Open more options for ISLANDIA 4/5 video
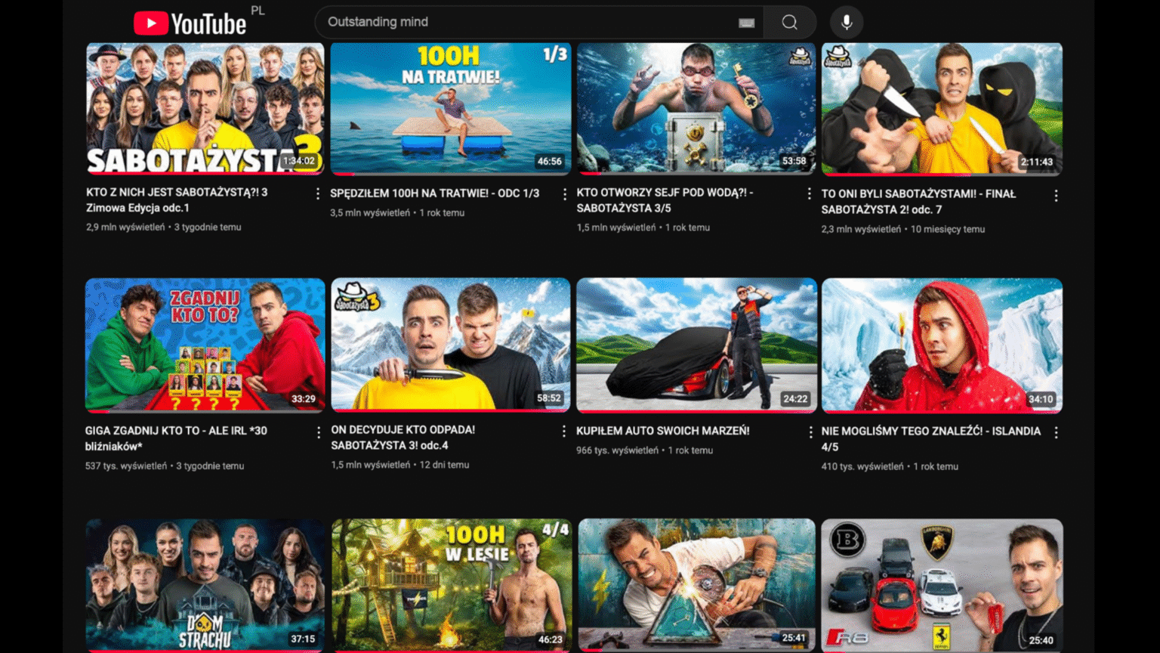The height and width of the screenshot is (653, 1160). [1056, 432]
